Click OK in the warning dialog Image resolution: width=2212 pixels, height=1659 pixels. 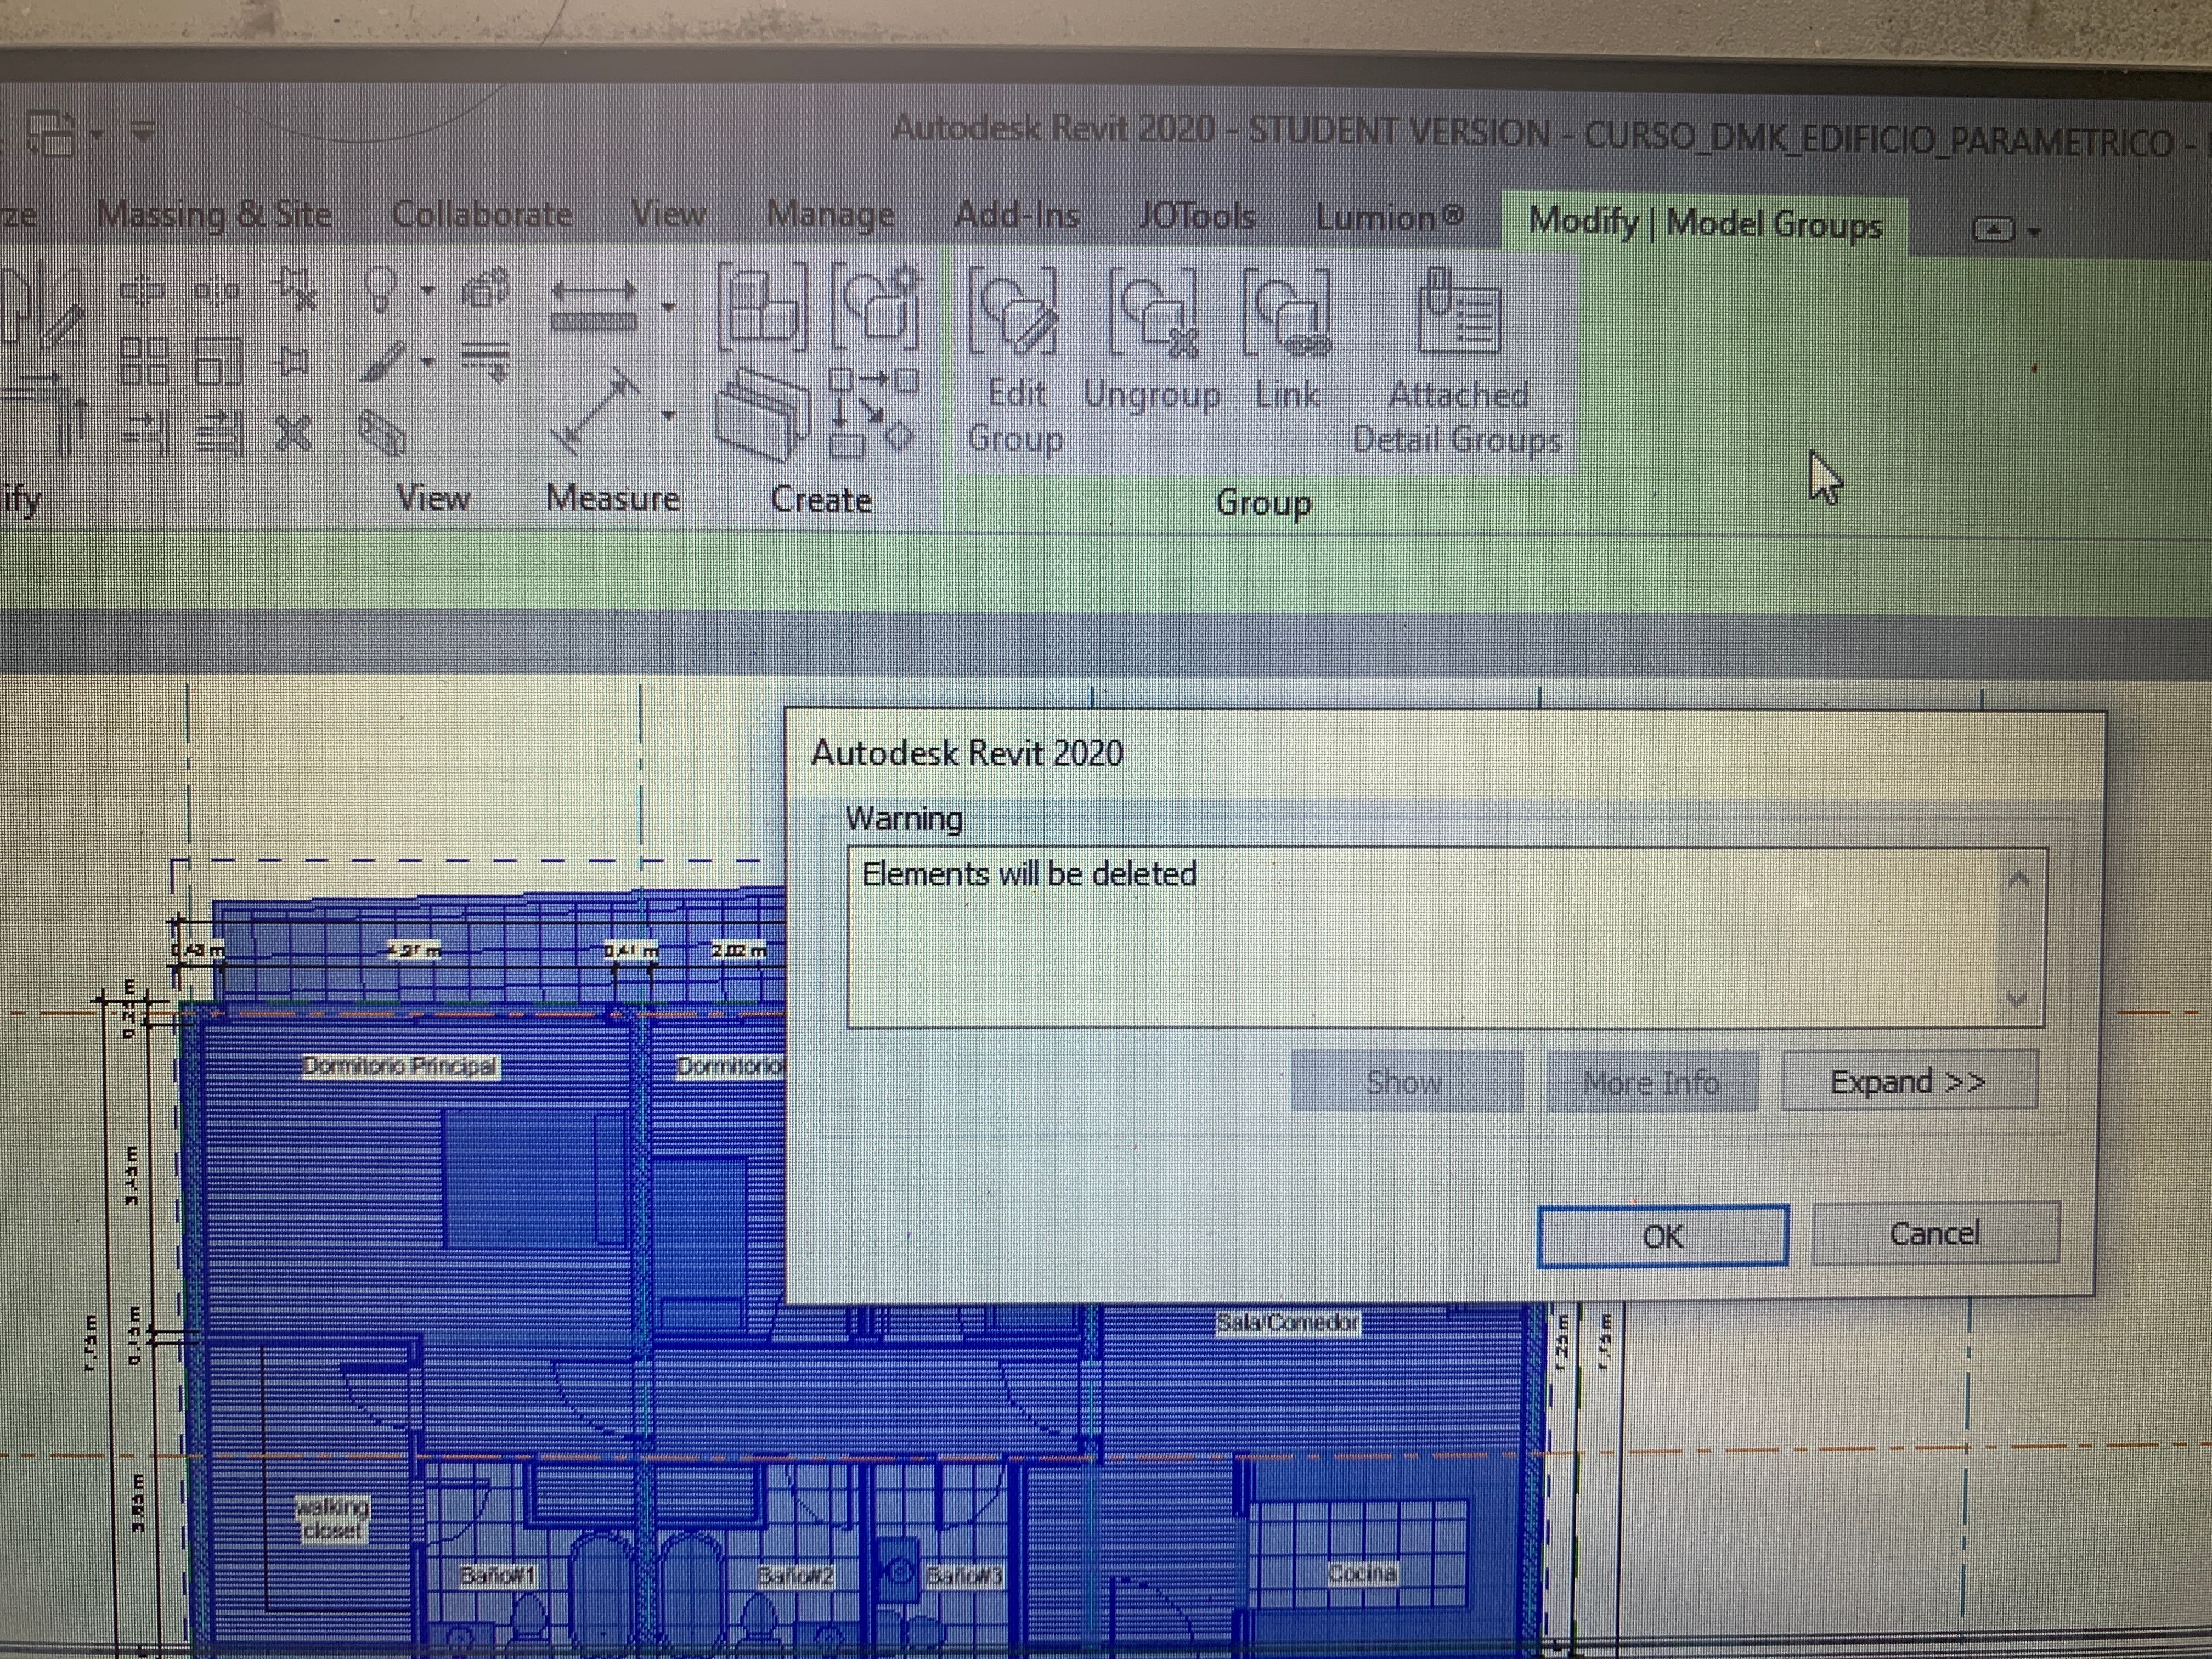pyautogui.click(x=1662, y=1236)
